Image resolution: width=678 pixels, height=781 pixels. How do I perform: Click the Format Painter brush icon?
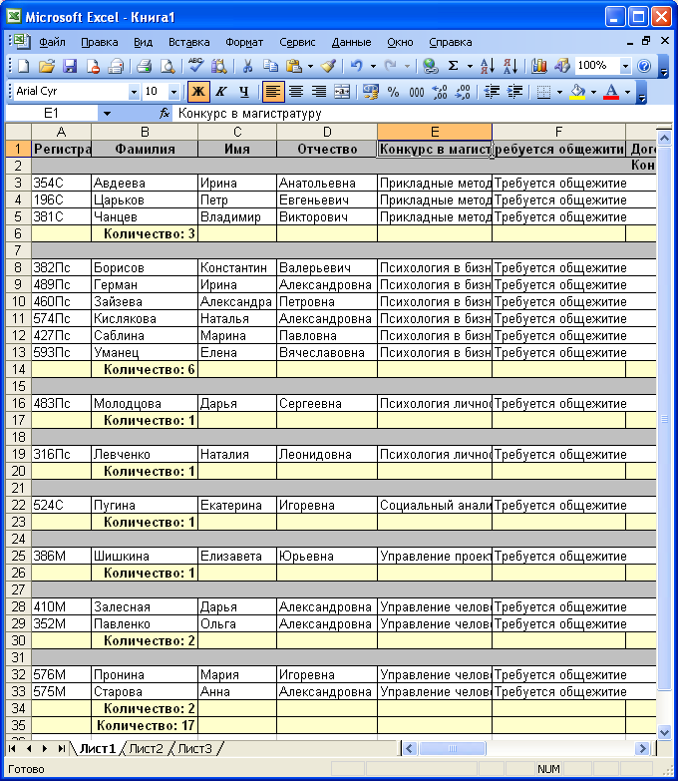tap(328, 66)
